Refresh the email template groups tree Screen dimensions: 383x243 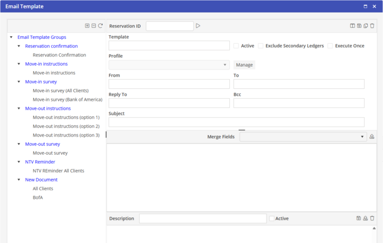(101, 26)
